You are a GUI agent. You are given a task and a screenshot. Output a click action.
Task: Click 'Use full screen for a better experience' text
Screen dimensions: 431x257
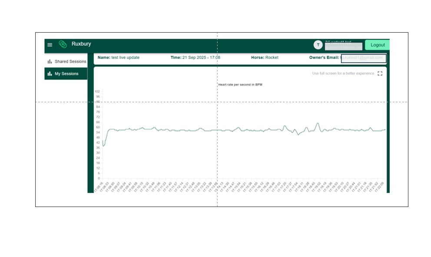(343, 73)
